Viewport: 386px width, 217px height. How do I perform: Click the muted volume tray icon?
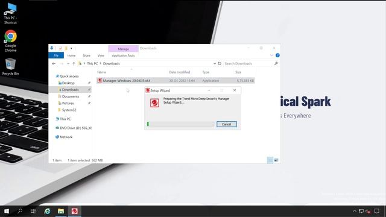point(368,211)
